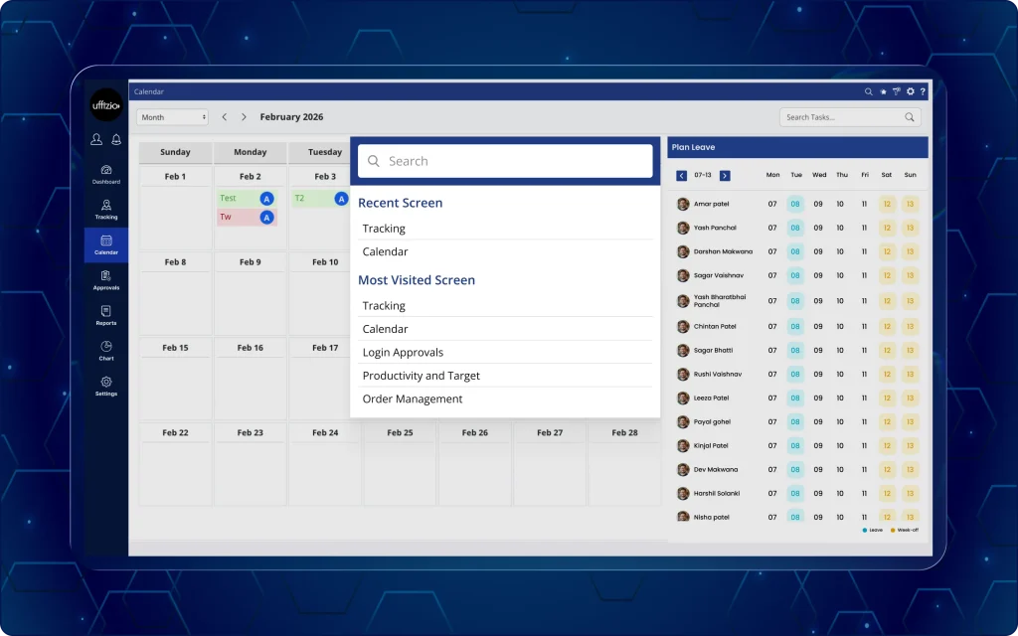Open the user profile icon in sidebar
The height and width of the screenshot is (636, 1018).
click(96, 139)
